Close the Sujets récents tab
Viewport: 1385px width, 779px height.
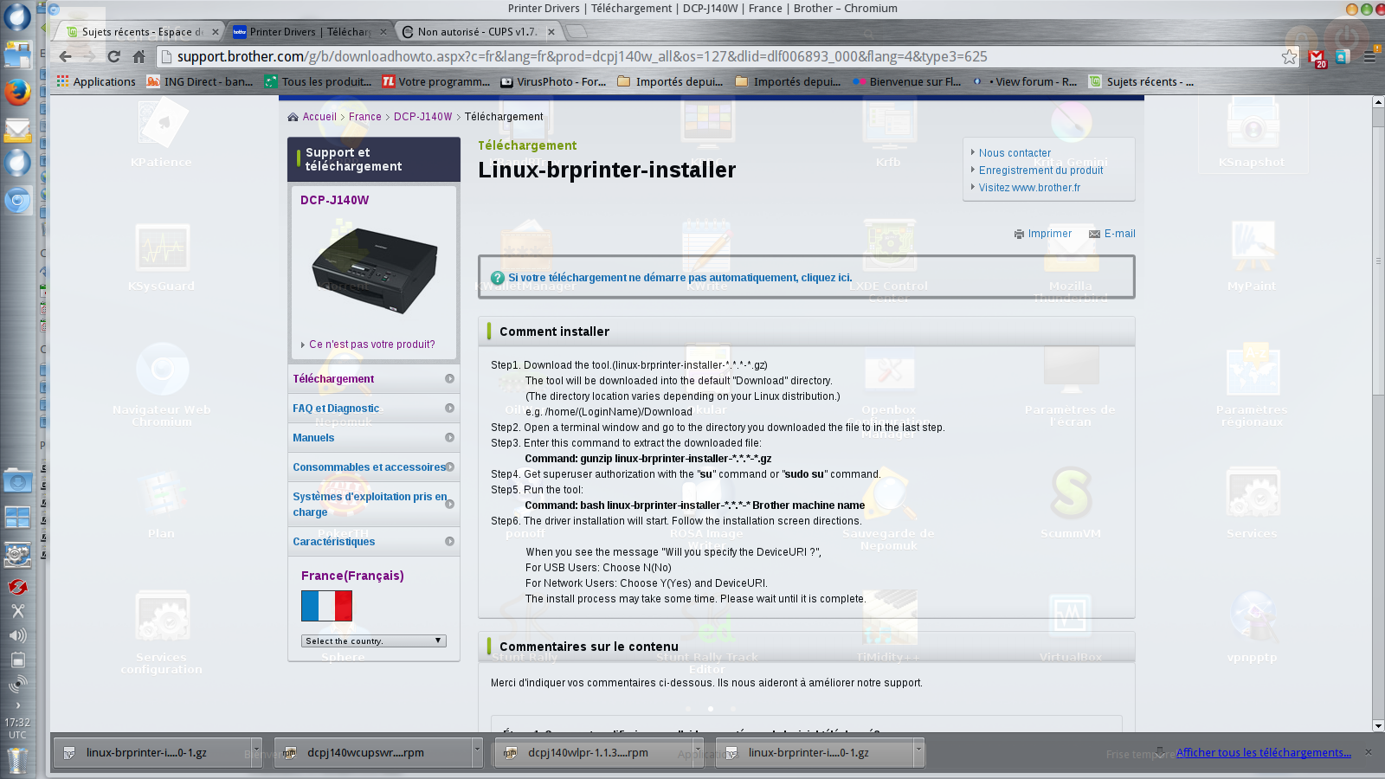pyautogui.click(x=216, y=32)
